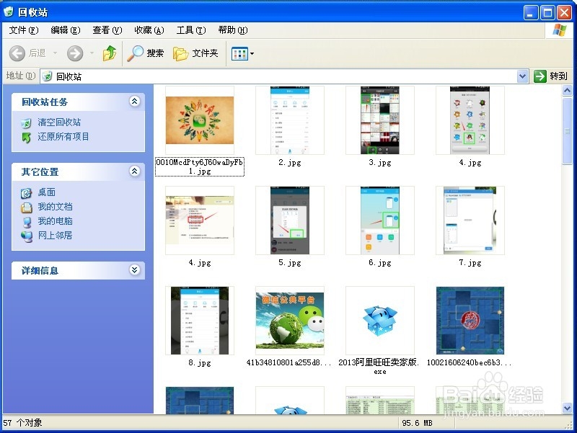Viewport: 577px width, 433px height.
Task: Open the 文件(F) menu
Action: tap(24, 30)
